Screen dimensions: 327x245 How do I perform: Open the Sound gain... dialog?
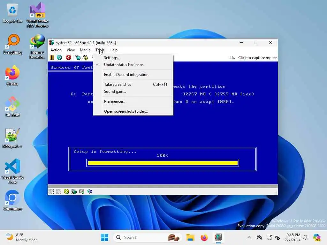133,92
